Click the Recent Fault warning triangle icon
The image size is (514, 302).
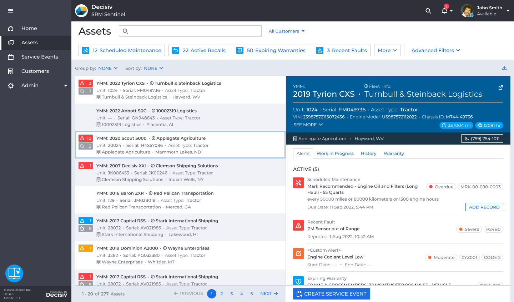[298, 225]
